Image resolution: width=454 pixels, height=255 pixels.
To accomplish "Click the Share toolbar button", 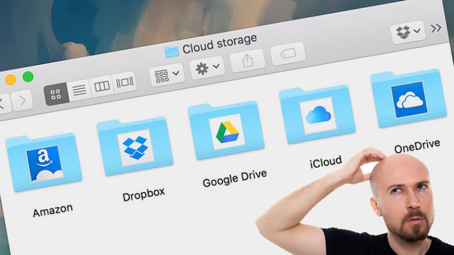I will pos(247,61).
